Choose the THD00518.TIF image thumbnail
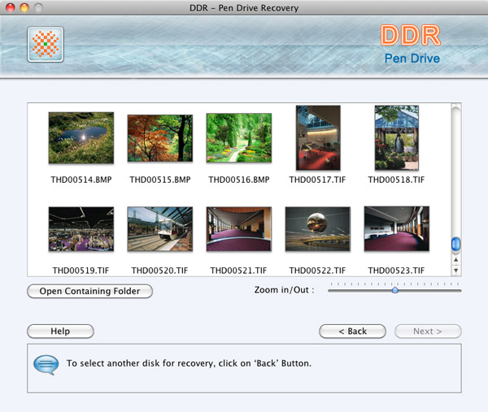 pos(396,138)
